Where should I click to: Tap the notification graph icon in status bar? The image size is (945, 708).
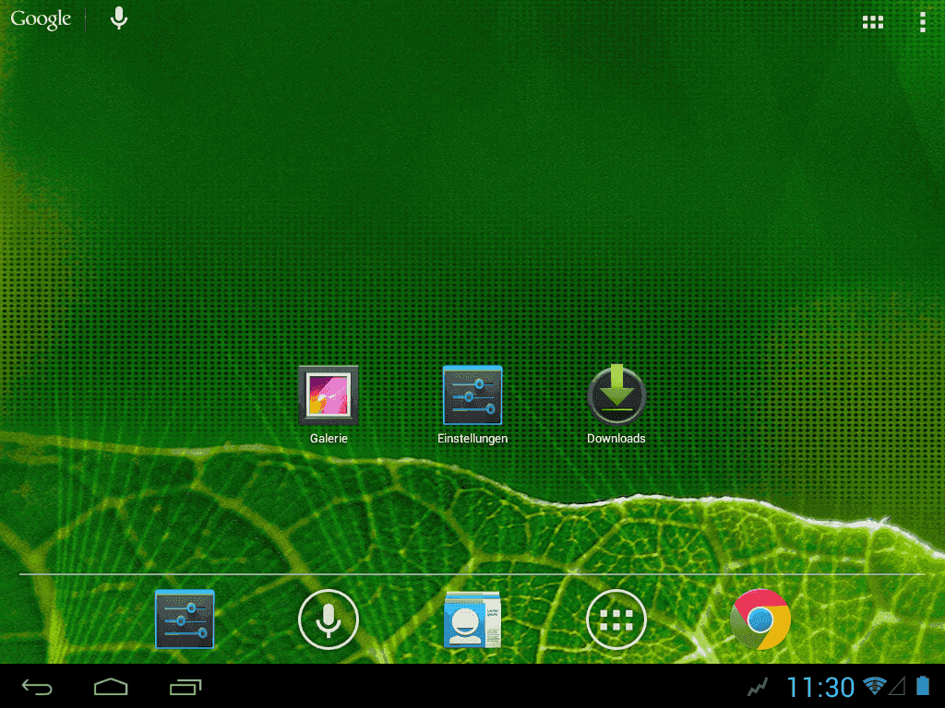(x=759, y=686)
